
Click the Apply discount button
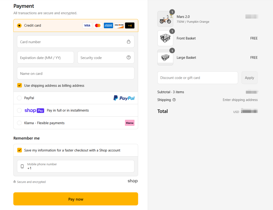pos(249,78)
